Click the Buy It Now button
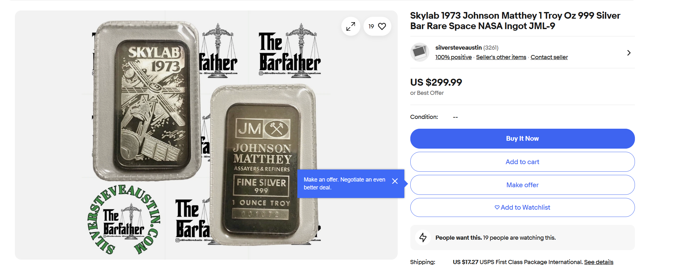The width and height of the screenshot is (677, 265). [522, 139]
